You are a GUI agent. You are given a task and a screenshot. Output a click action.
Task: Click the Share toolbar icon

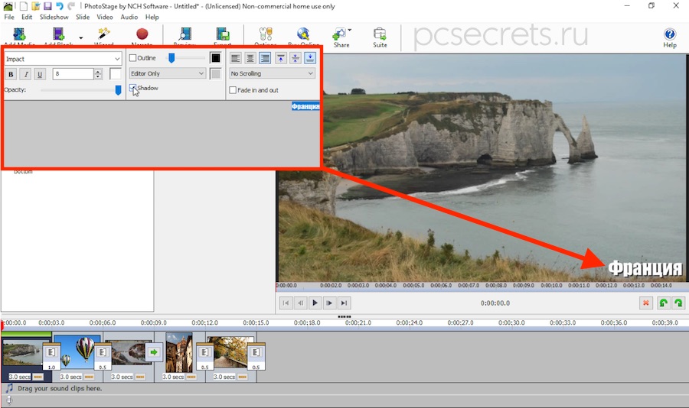click(x=340, y=34)
